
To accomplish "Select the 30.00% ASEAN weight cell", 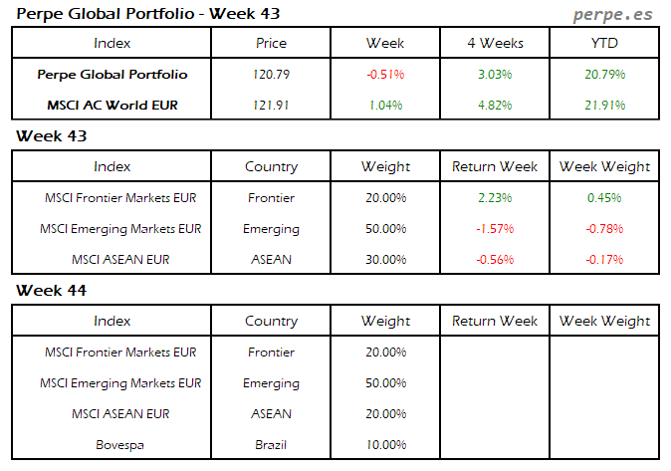I will [385, 260].
